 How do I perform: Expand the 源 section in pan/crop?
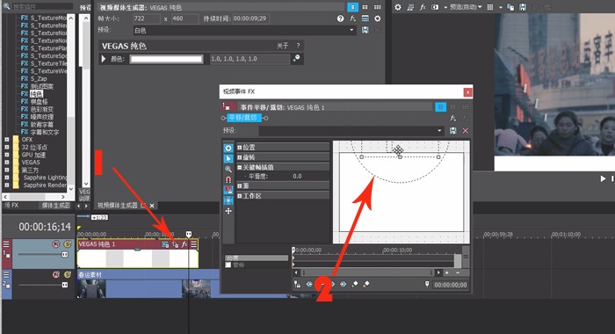click(x=239, y=185)
